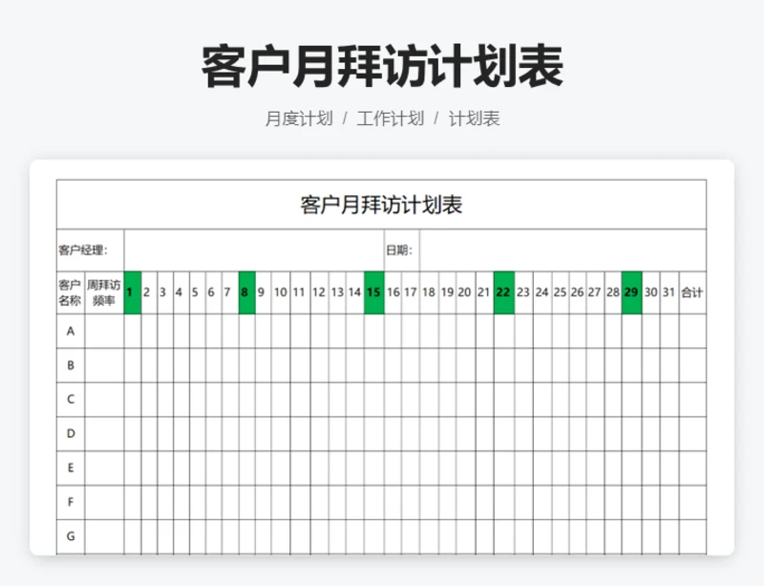Click the day 10 column header
This screenshot has height=586, width=764.
281,293
